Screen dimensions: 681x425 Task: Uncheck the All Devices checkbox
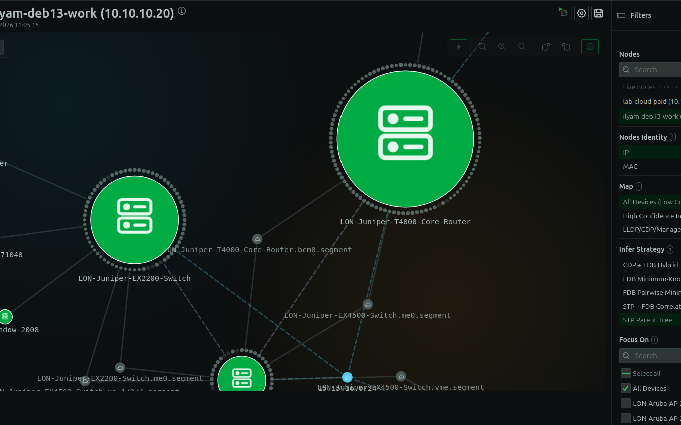(626, 388)
